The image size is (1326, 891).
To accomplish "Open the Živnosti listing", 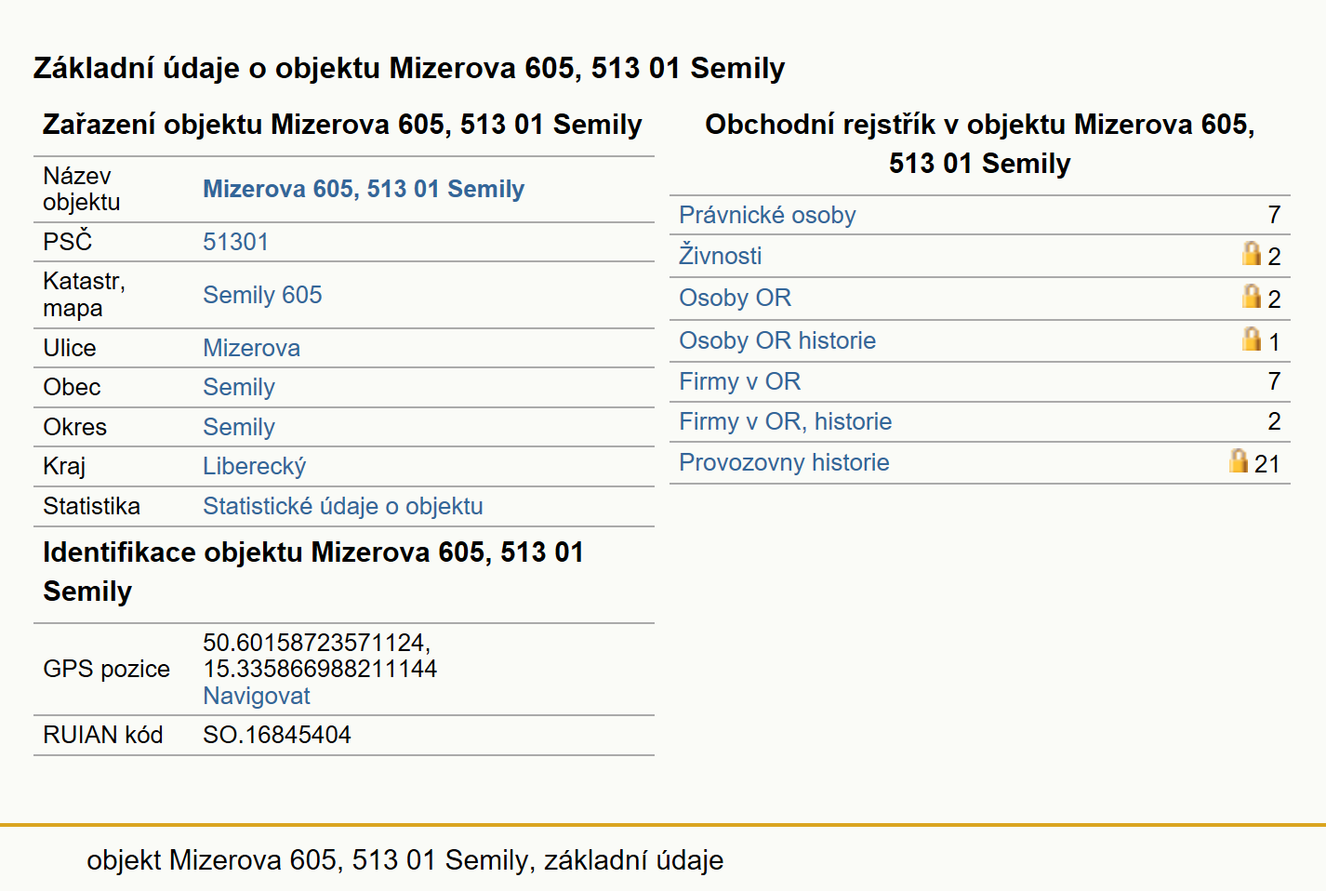I will click(721, 255).
